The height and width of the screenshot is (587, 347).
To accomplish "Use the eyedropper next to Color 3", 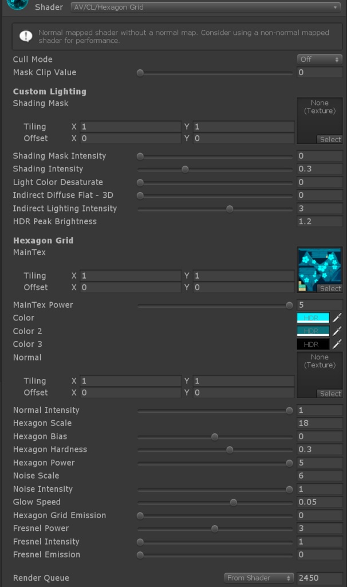I will [x=338, y=344].
